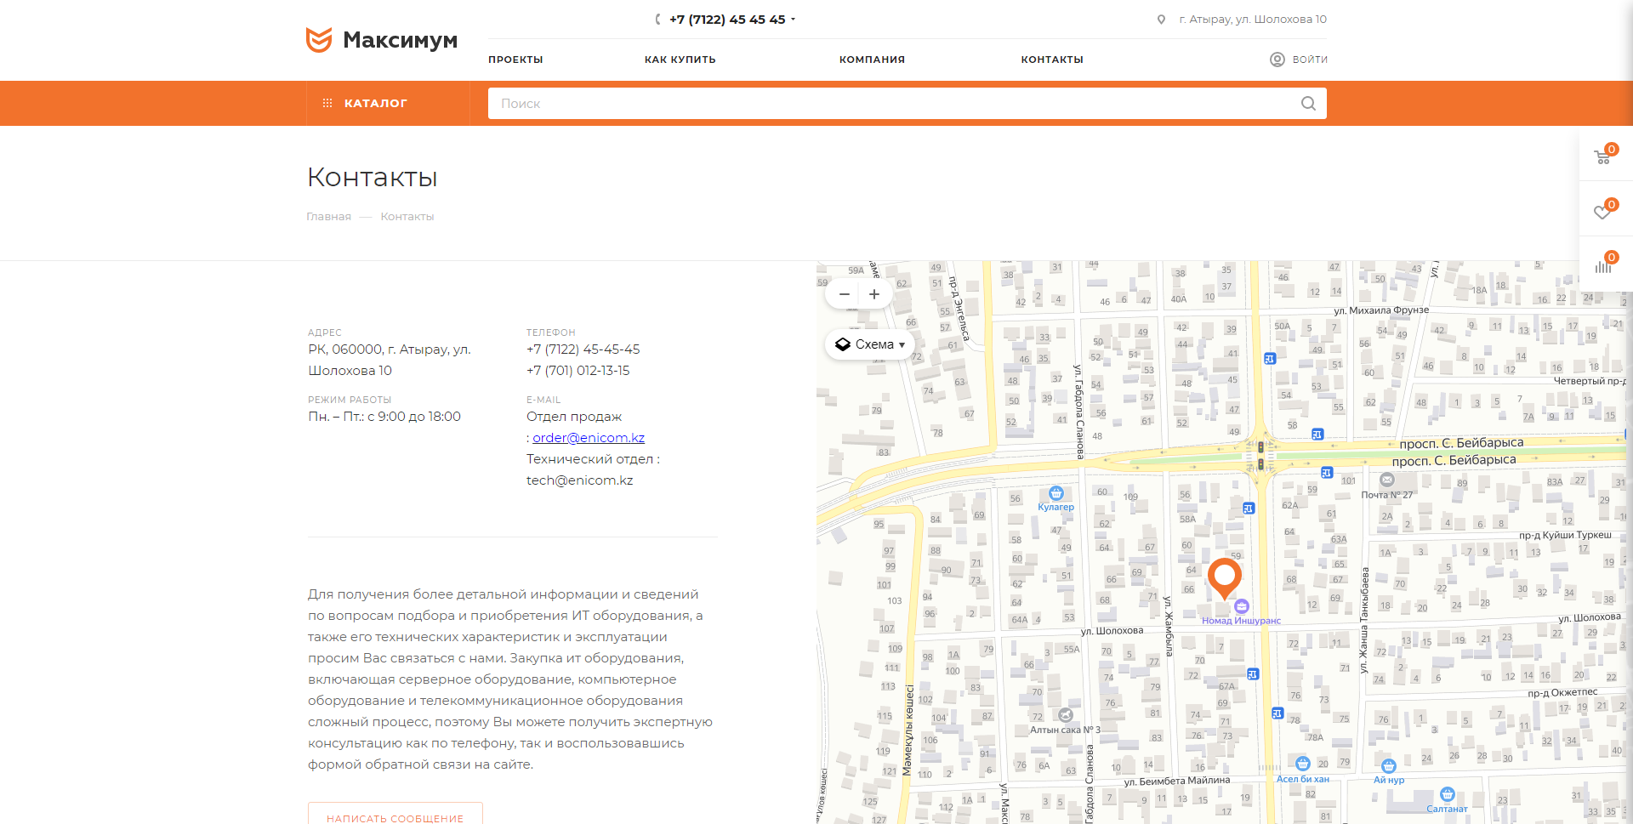Screen dimensions: 1633x824
Task: Open the comparison bars icon
Action: coord(1603,265)
